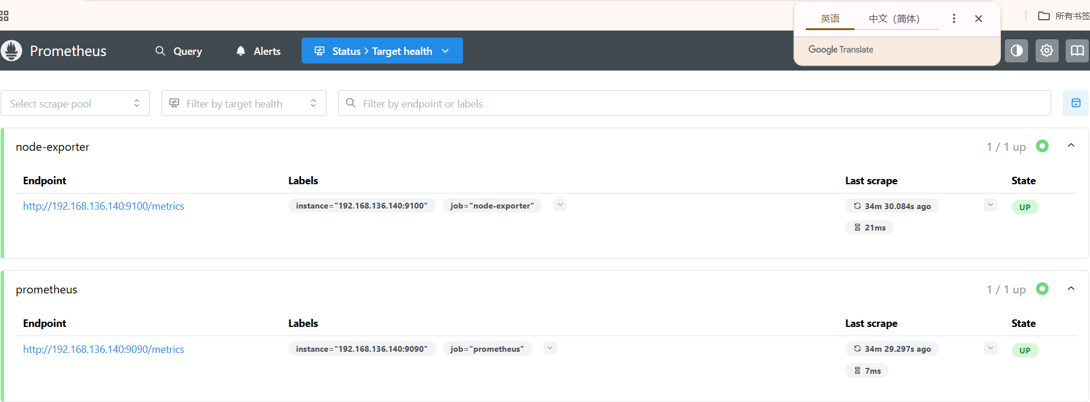Click the instance="192.168.136.140:9100" label badge

pyautogui.click(x=362, y=206)
